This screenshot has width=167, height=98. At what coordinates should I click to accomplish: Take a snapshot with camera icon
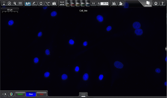pyautogui.click(x=54, y=4)
